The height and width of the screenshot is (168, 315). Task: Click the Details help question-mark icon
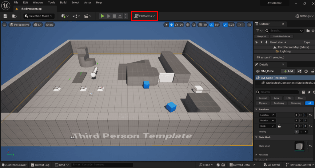coord(306,71)
